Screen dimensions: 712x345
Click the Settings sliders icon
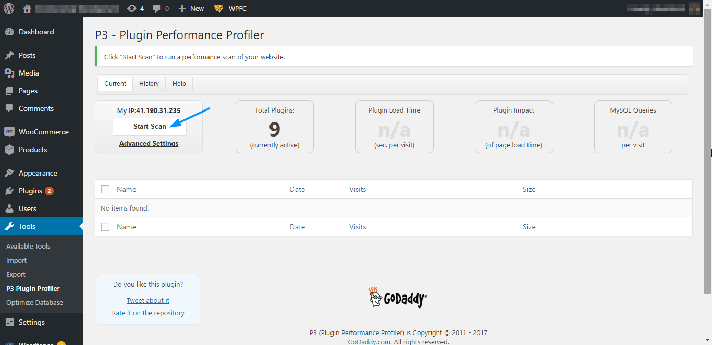[9, 322]
